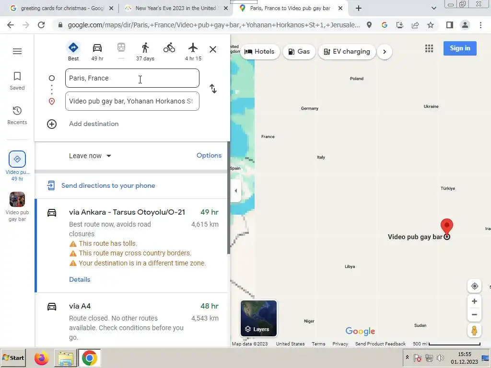Image resolution: width=491 pixels, height=368 pixels.
Task: Click the Sign in button
Action: click(x=460, y=48)
